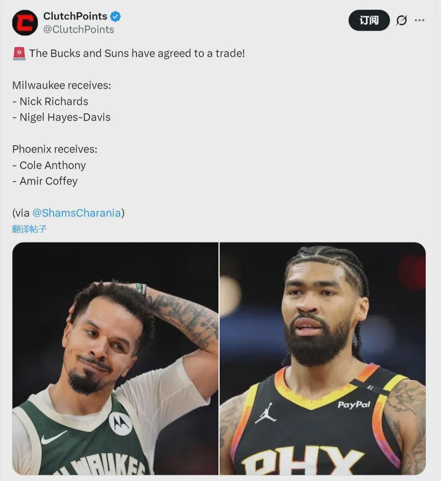Open the ClutchPoints display name
441x481 pixels.
click(x=75, y=16)
